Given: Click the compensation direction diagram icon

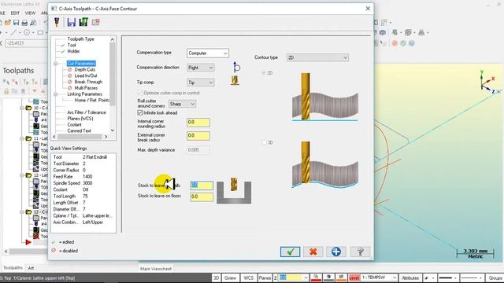Looking at the screenshot, I should click(236, 67).
